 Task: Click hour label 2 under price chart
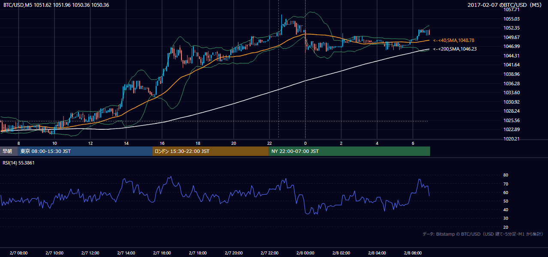[x=341, y=143]
